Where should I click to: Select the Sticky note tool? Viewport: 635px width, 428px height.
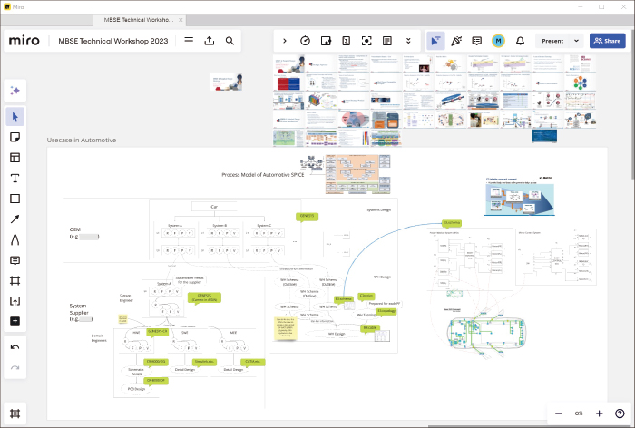15,137
